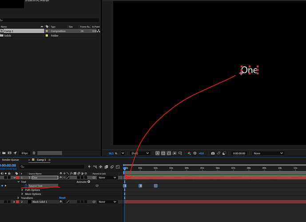
Task: Open the Graph Editor
Action: pyautogui.click(x=118, y=167)
